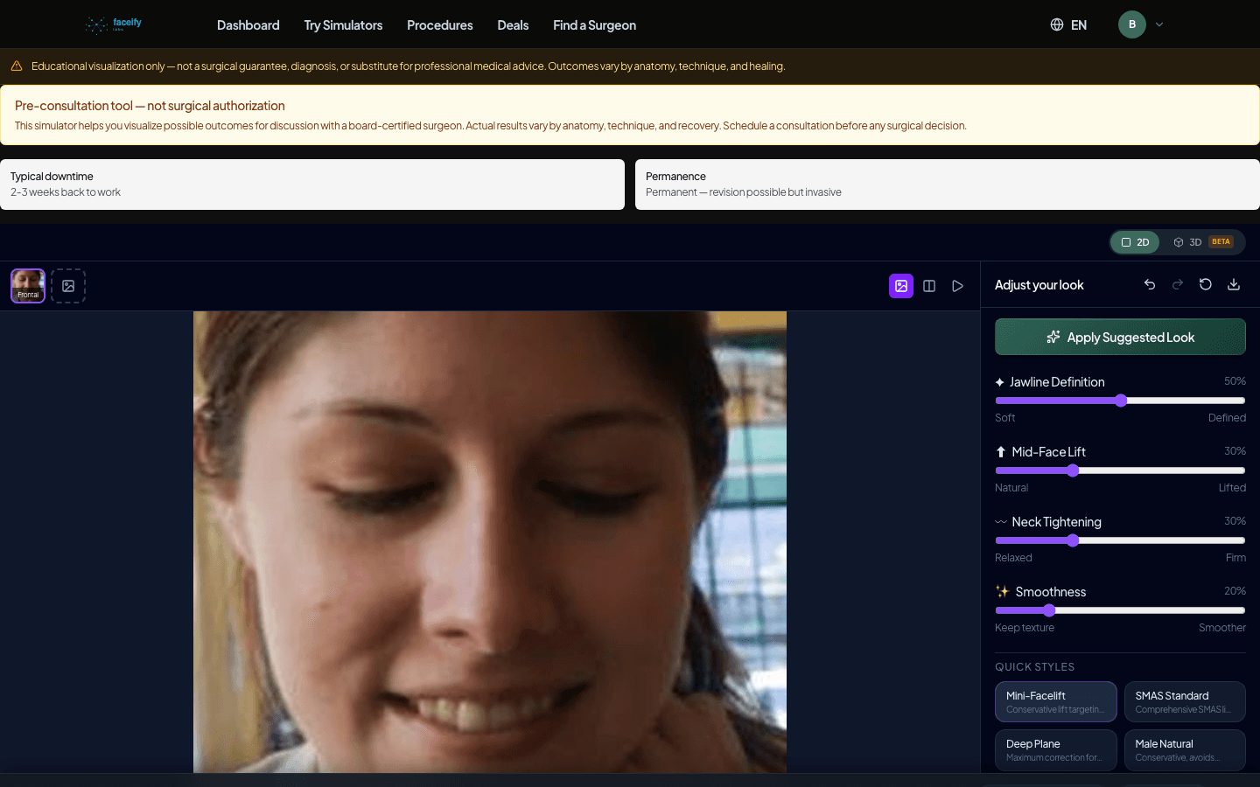
Task: Click the Permanence info card
Action: point(948,185)
